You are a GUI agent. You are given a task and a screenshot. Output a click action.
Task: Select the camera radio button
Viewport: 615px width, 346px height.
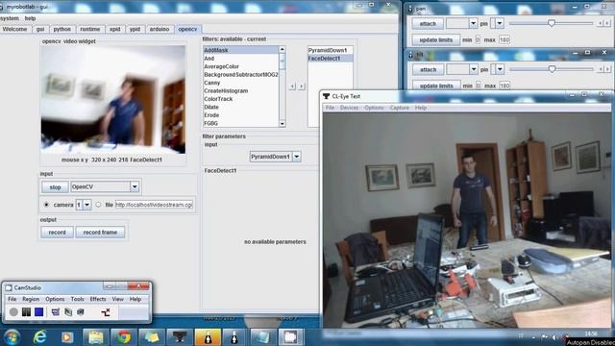[x=47, y=205]
